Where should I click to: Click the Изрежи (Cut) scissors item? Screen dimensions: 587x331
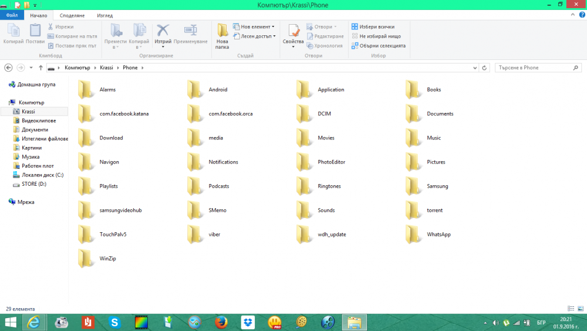point(60,26)
